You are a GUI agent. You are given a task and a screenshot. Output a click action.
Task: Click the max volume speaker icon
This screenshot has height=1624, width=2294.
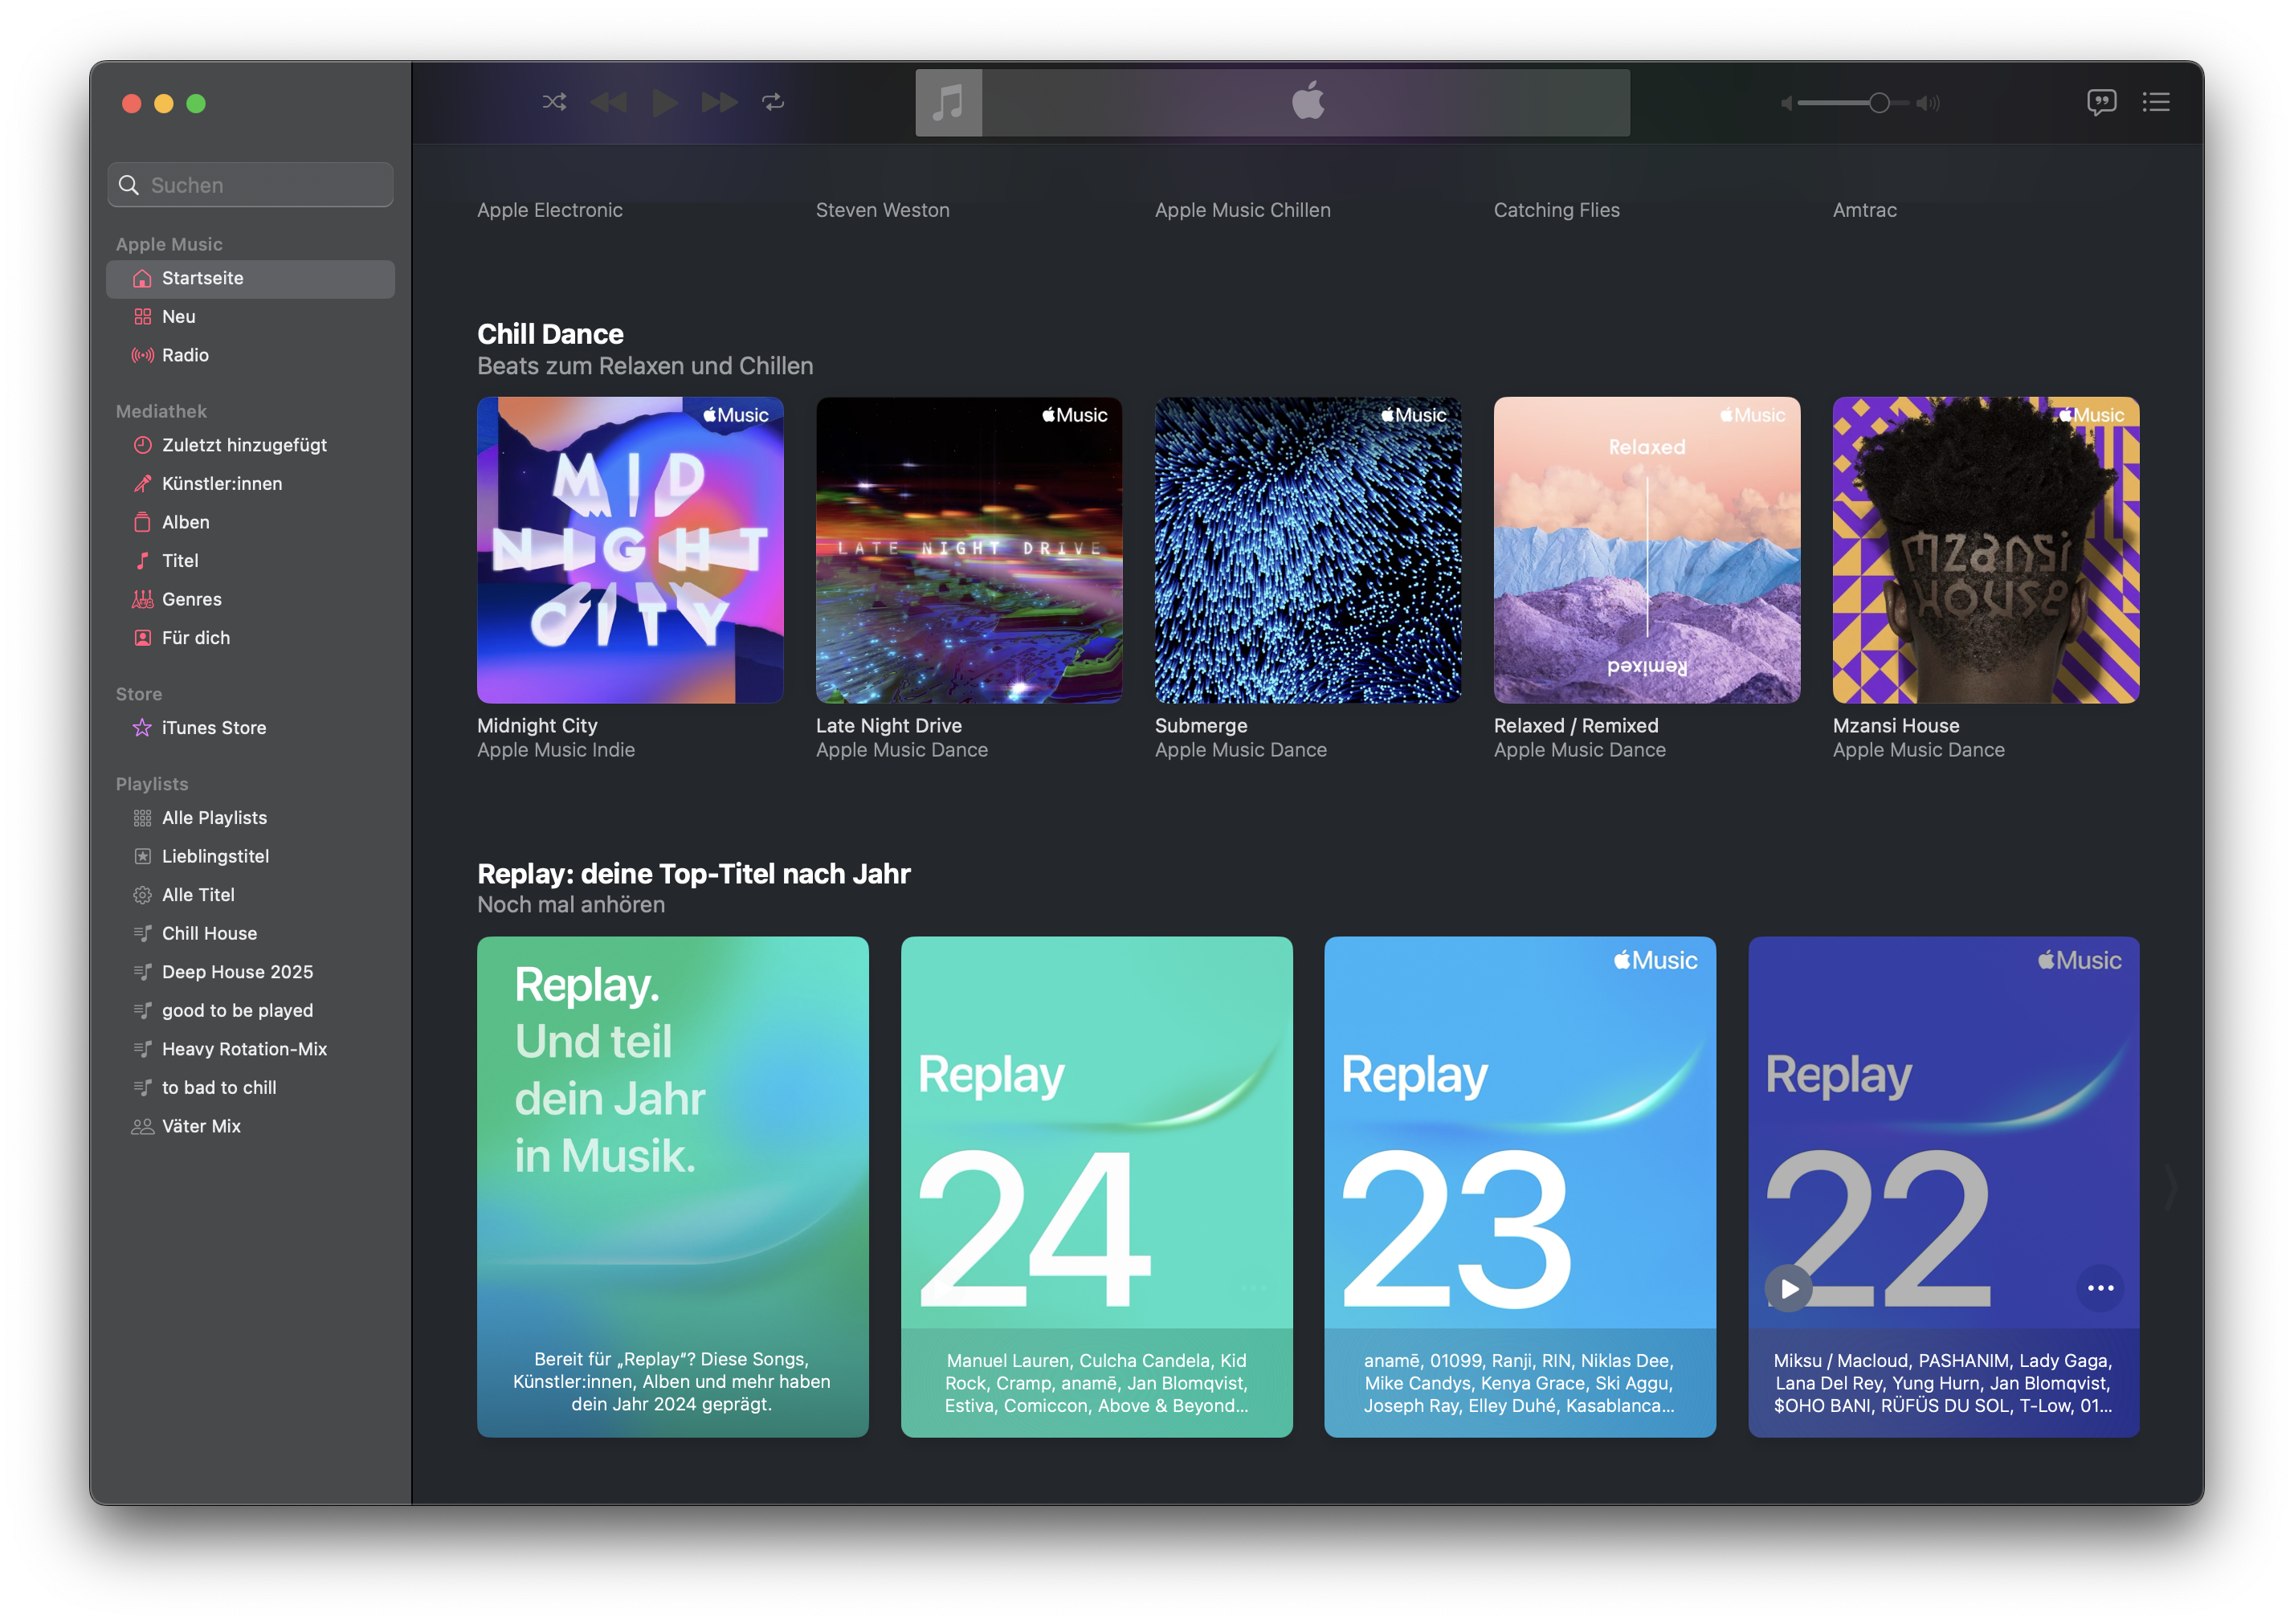[x=1928, y=103]
